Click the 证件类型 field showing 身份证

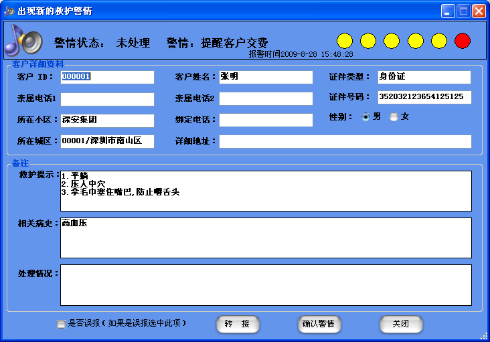(424, 77)
